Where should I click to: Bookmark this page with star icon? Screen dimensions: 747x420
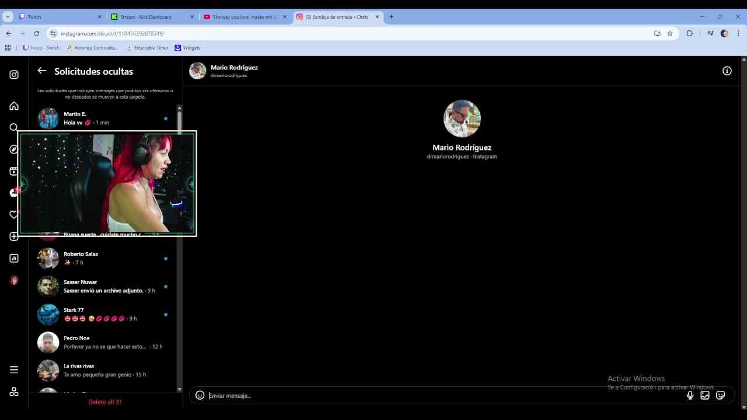point(670,33)
